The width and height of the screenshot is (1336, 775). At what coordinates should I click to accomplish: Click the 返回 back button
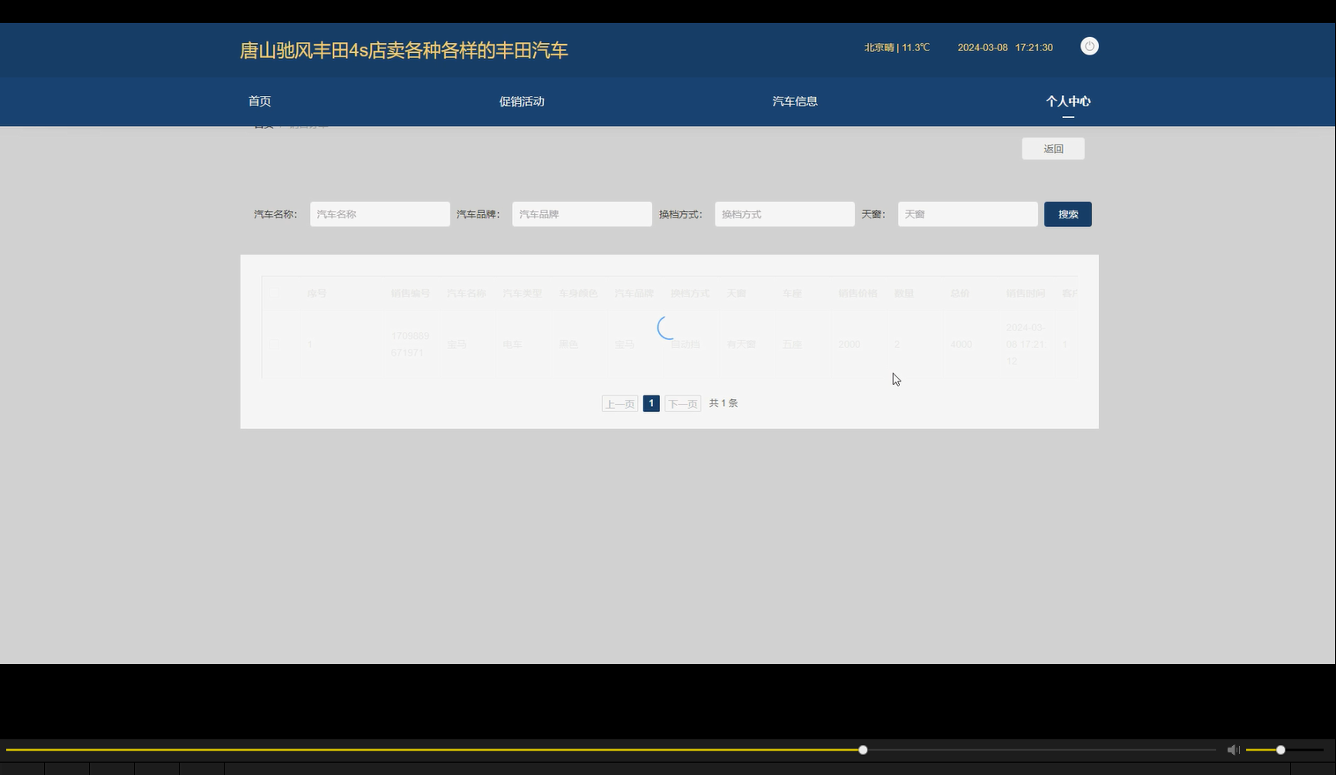coord(1053,149)
